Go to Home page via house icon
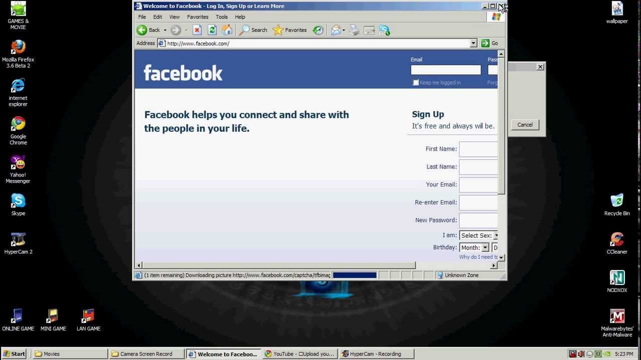 [x=227, y=30]
